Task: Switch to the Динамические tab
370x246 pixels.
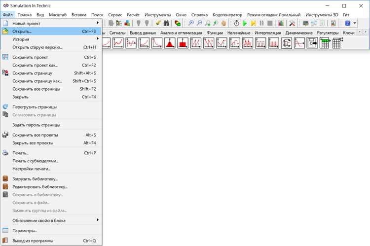Action: (299, 33)
